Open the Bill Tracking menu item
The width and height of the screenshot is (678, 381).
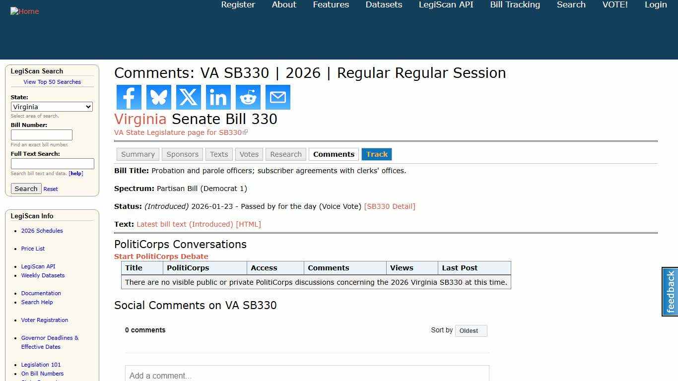[515, 5]
